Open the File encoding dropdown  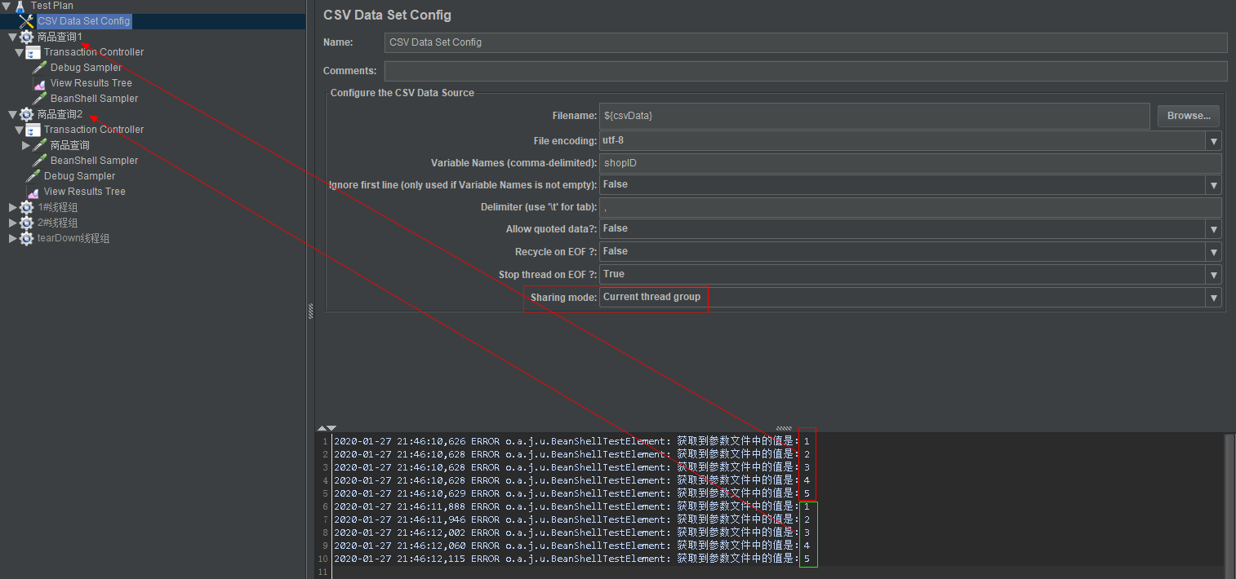pyautogui.click(x=1215, y=140)
